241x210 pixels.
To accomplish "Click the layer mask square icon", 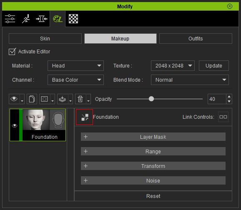I will point(45,99).
